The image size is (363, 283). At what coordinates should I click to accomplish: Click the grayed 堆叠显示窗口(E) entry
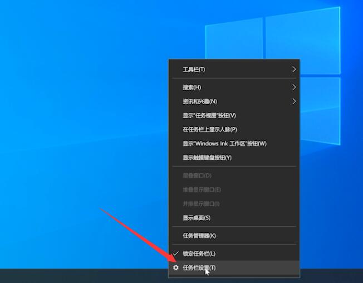(234, 189)
